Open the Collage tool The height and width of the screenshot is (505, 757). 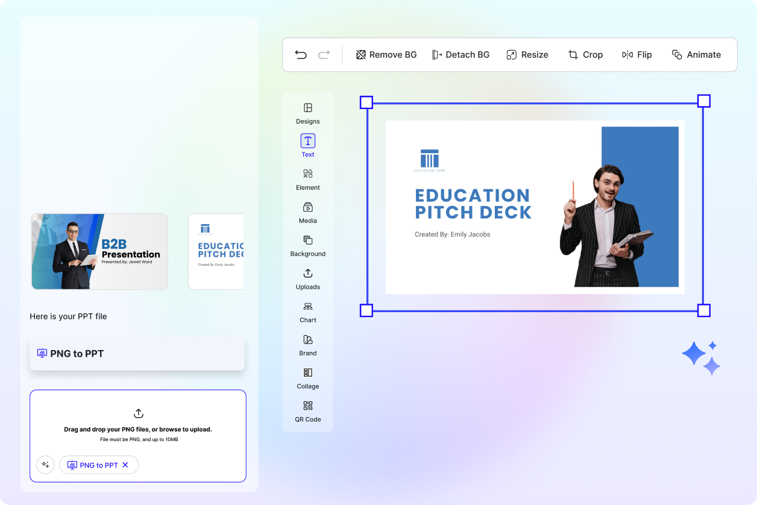[x=307, y=378]
